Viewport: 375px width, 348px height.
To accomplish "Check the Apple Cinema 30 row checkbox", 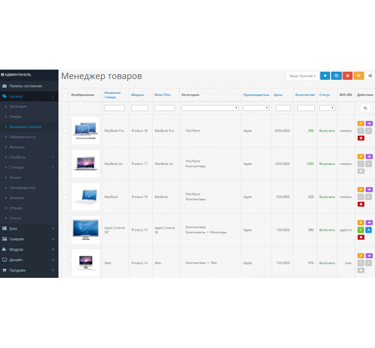I will click(x=65, y=230).
